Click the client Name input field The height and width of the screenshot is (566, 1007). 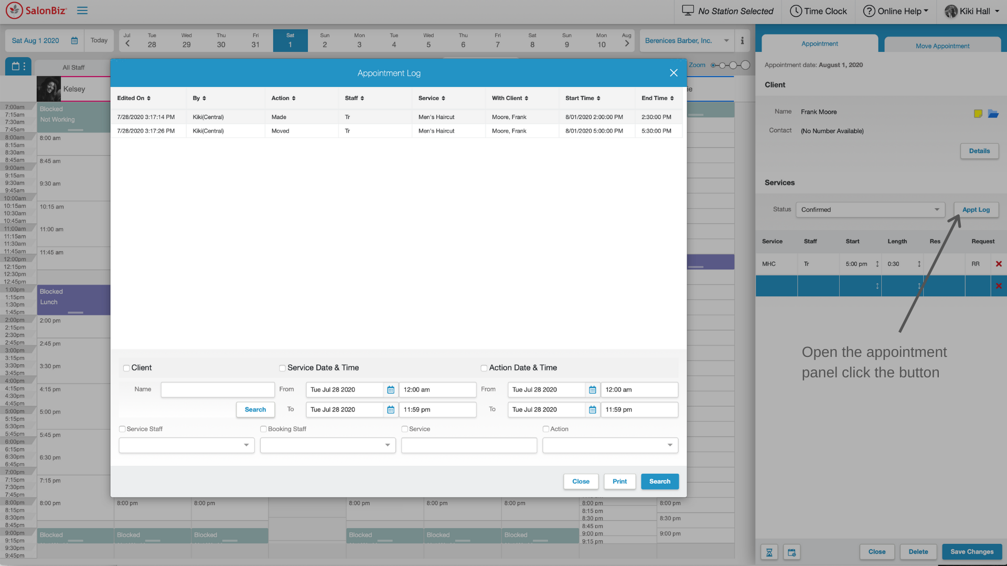pos(218,389)
